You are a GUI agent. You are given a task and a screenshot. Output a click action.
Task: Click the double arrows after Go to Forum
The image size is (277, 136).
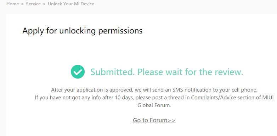click(x=171, y=120)
